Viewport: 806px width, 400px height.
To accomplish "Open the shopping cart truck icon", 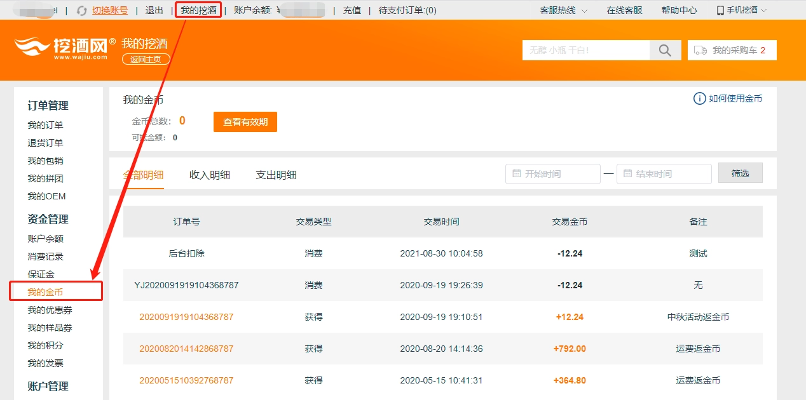I will pos(700,50).
